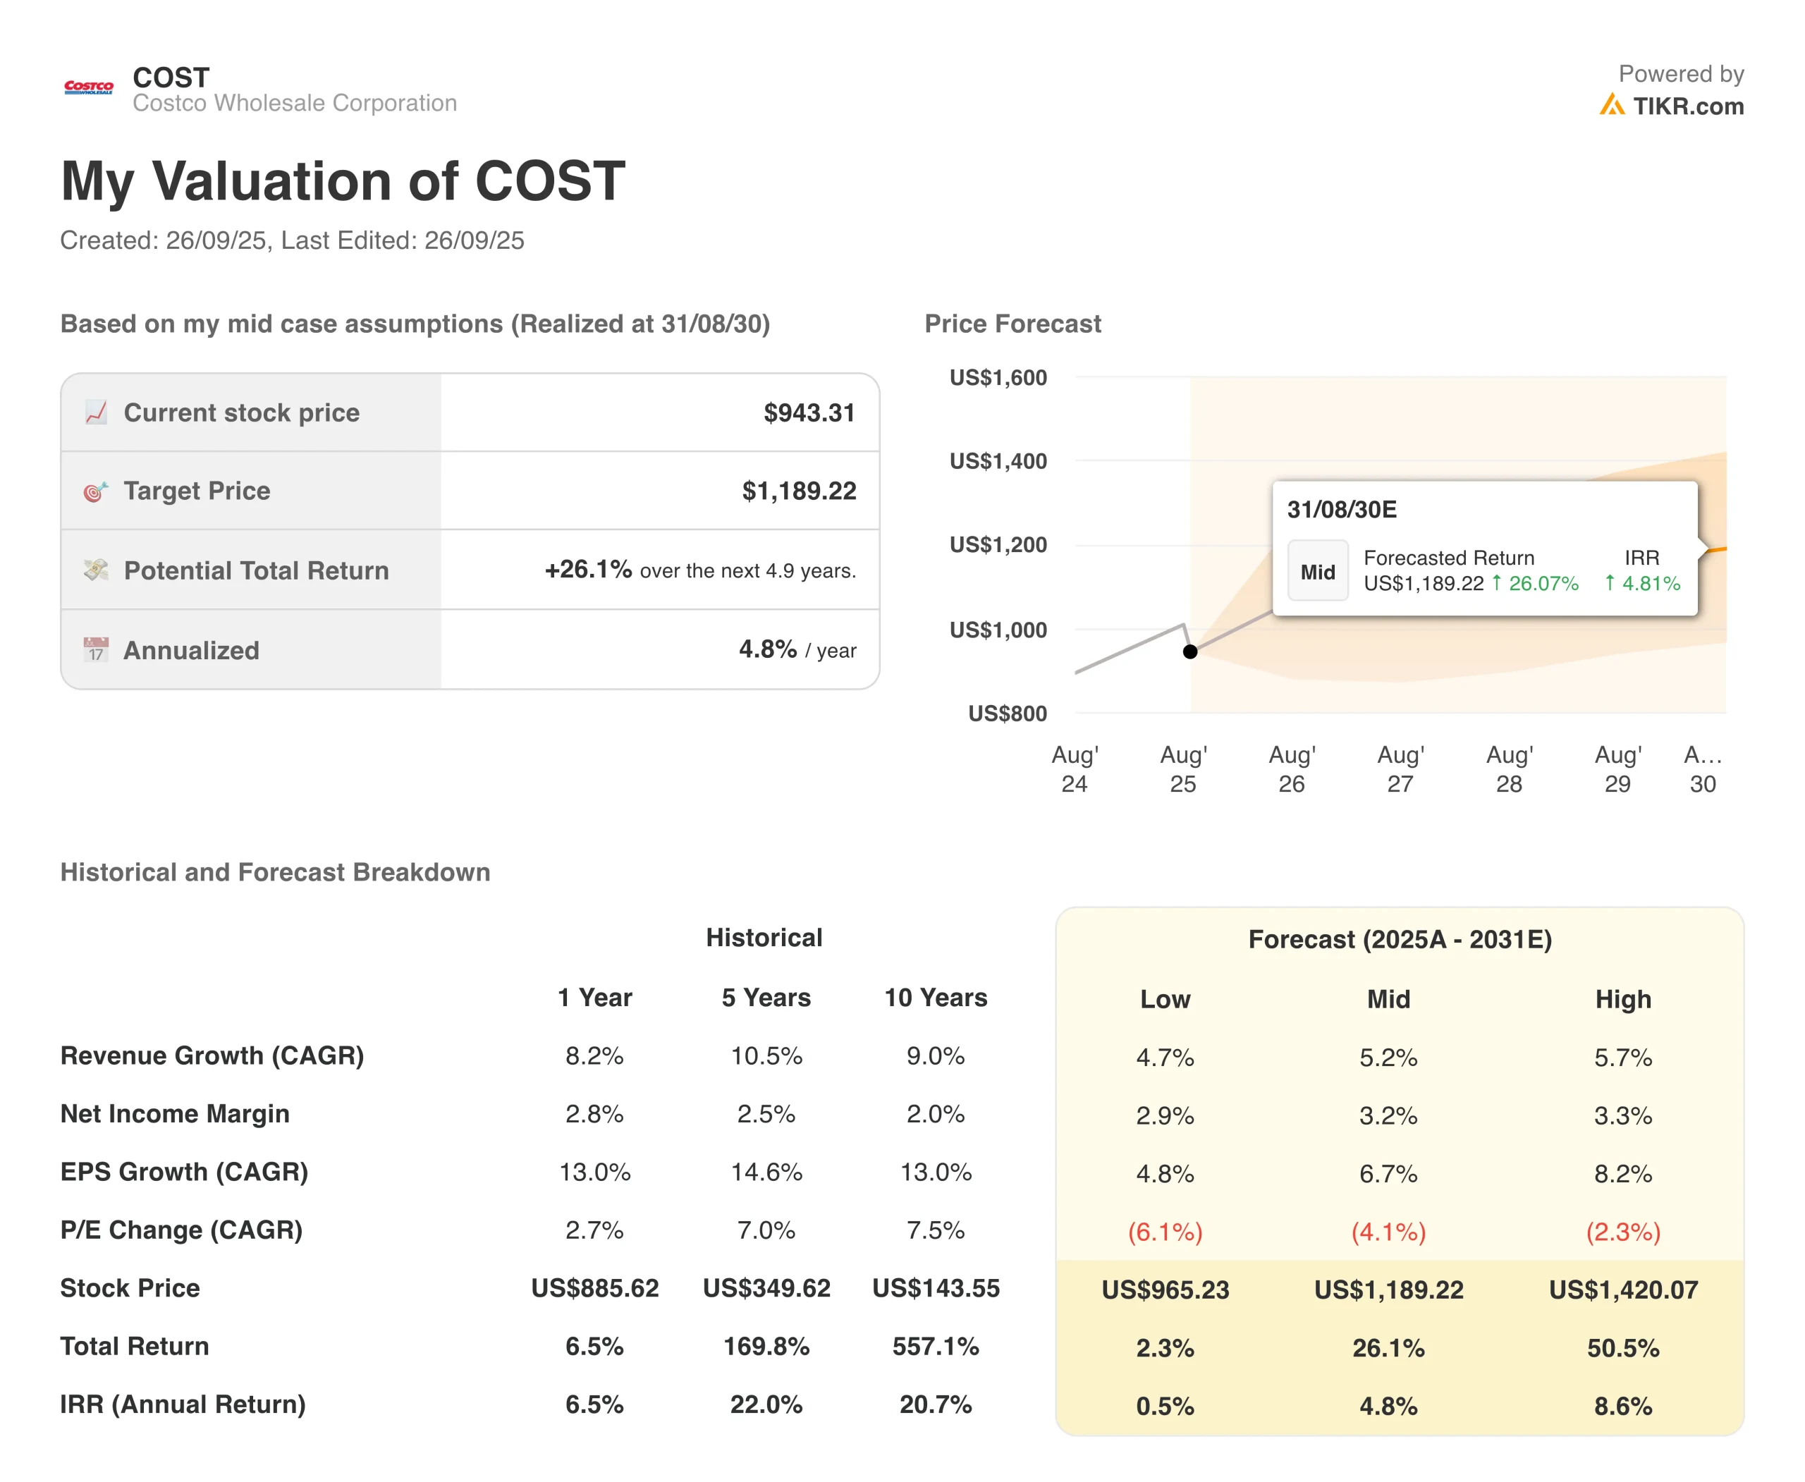
Task: Click the Aug' 27 axis label
Action: pos(1400,768)
